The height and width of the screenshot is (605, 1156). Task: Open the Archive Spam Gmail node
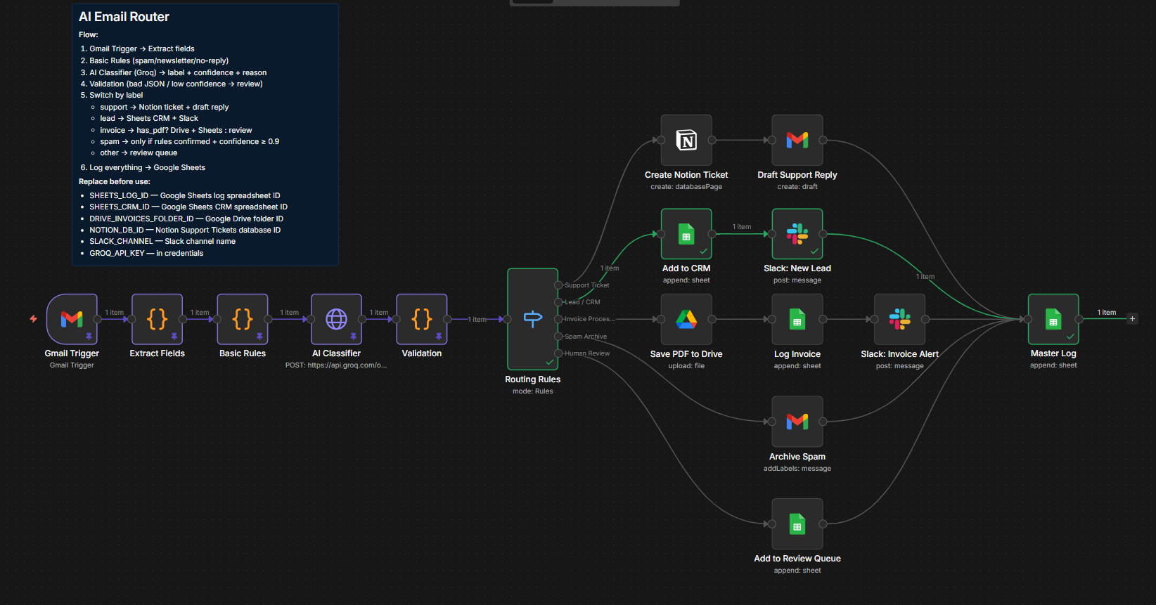[x=797, y=422]
